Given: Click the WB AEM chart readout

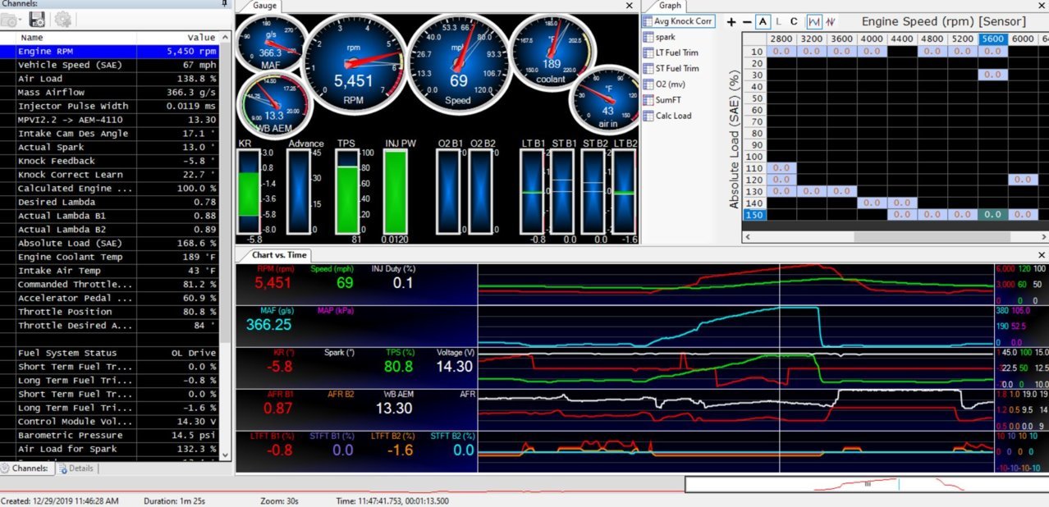Looking at the screenshot, I should click(394, 407).
